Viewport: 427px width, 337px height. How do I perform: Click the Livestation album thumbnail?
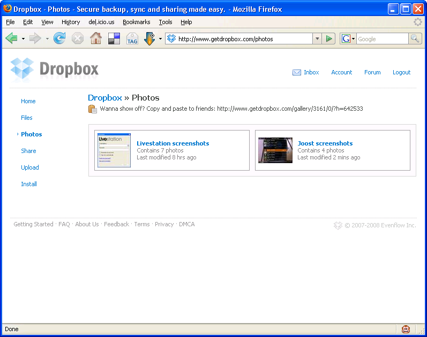click(x=114, y=150)
